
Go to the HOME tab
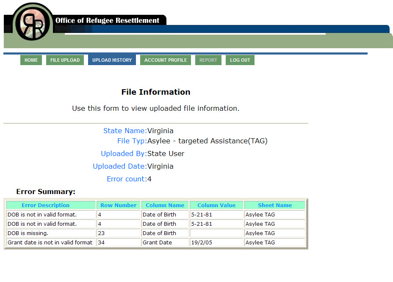[31, 60]
